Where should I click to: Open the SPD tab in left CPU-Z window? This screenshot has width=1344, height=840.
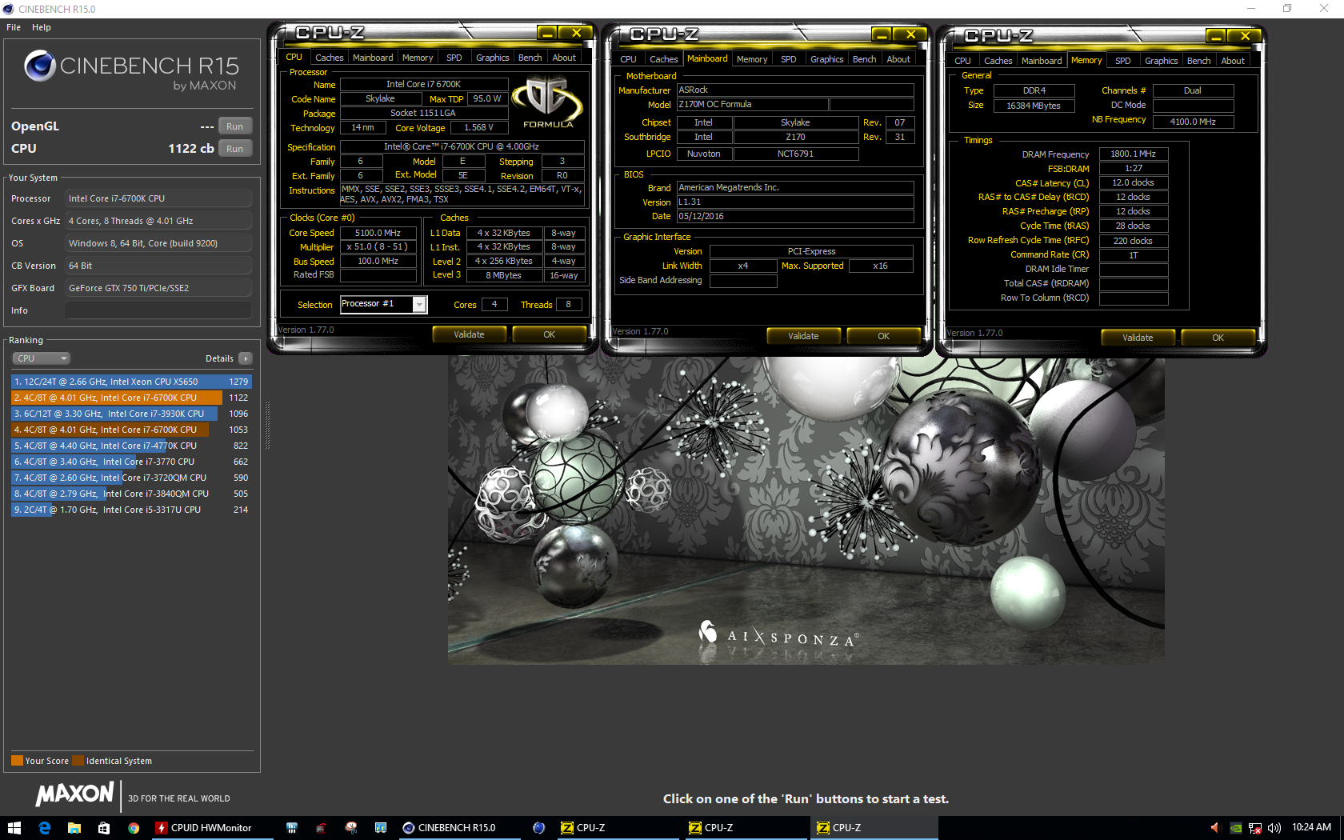454,58
